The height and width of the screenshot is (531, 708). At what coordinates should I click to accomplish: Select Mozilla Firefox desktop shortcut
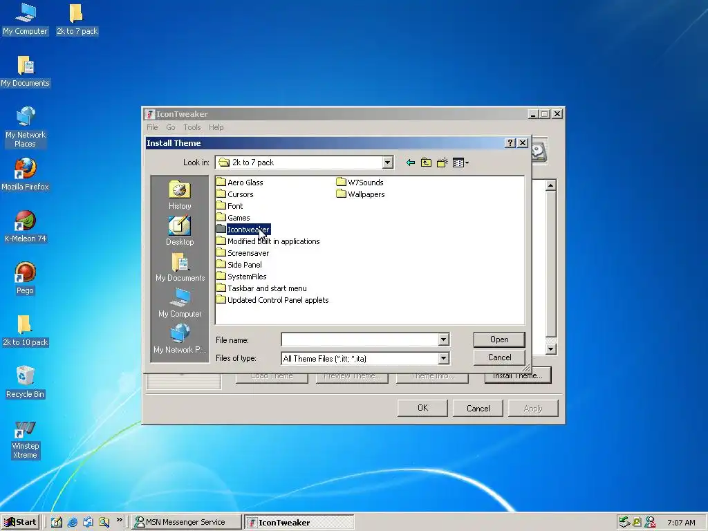click(26, 174)
